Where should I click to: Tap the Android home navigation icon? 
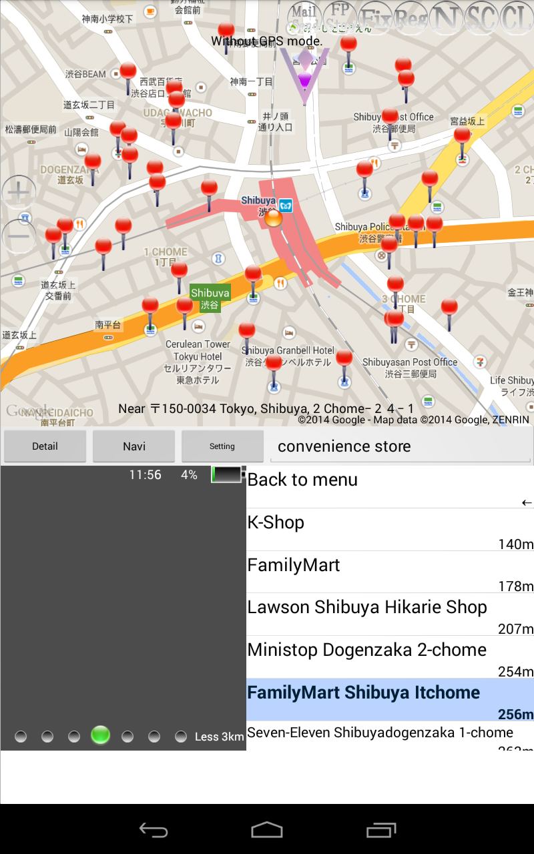[x=267, y=829]
